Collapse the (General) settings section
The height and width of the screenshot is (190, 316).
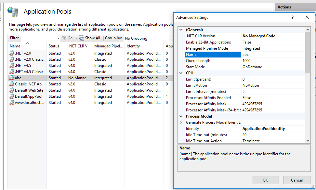(x=181, y=30)
